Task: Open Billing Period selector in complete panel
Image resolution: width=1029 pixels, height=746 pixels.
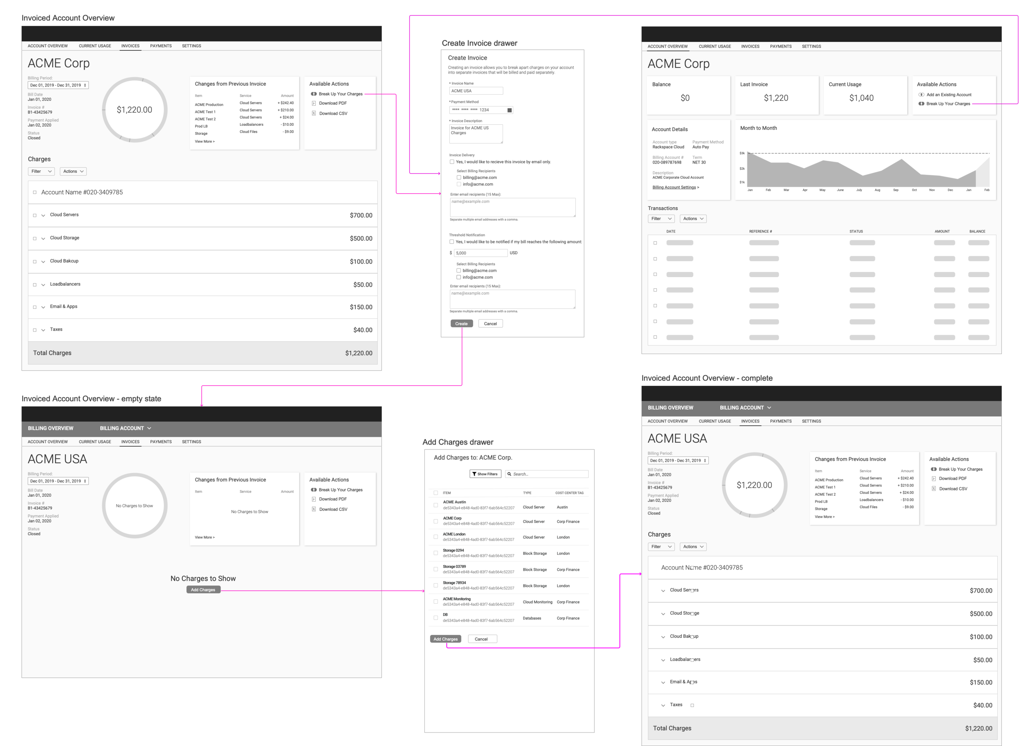Action: (678, 461)
